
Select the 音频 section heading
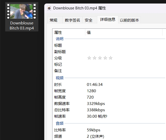point(60,123)
